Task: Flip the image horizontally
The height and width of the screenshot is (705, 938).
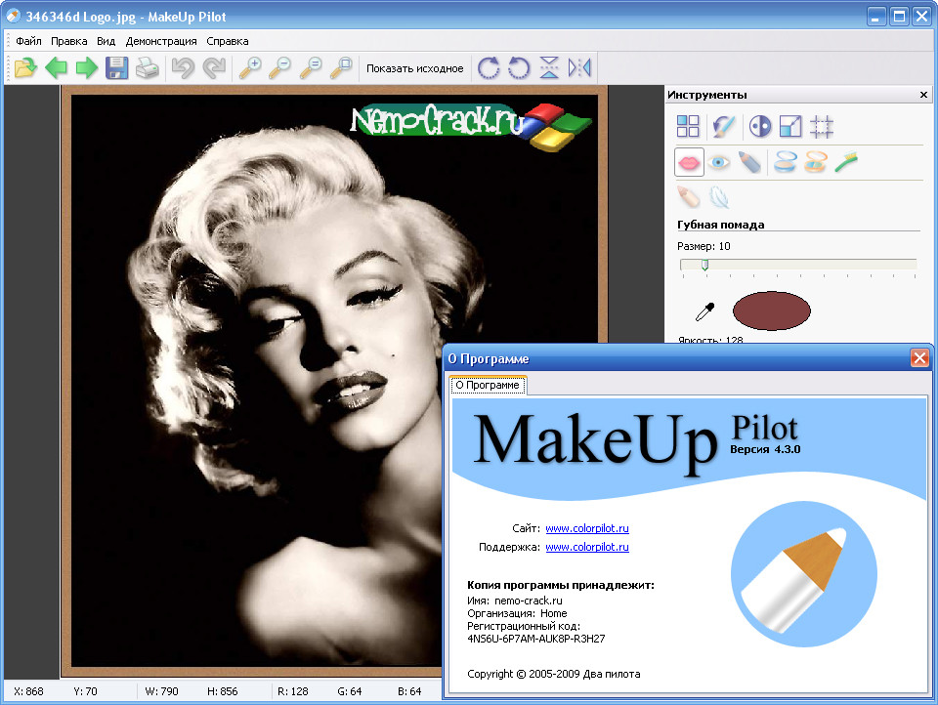Action: 579,67
